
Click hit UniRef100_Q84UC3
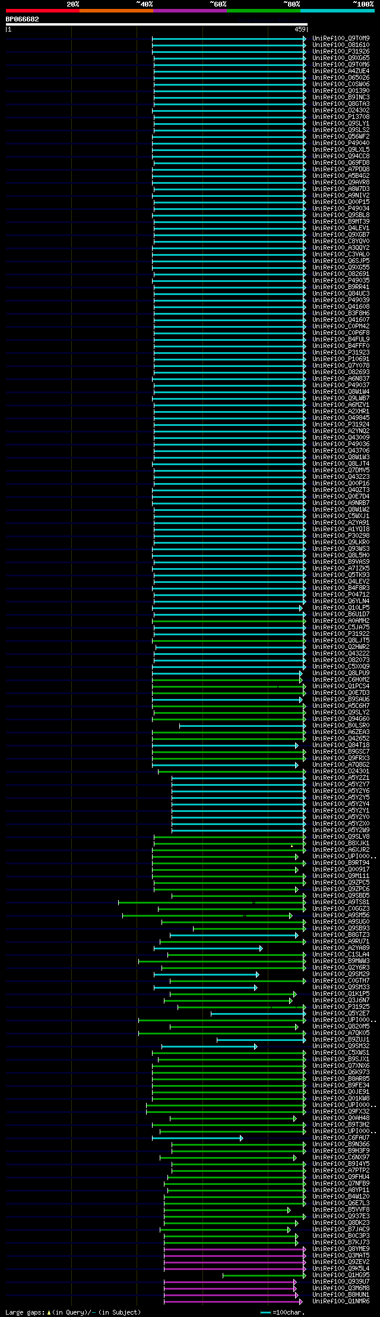[x=341, y=294]
